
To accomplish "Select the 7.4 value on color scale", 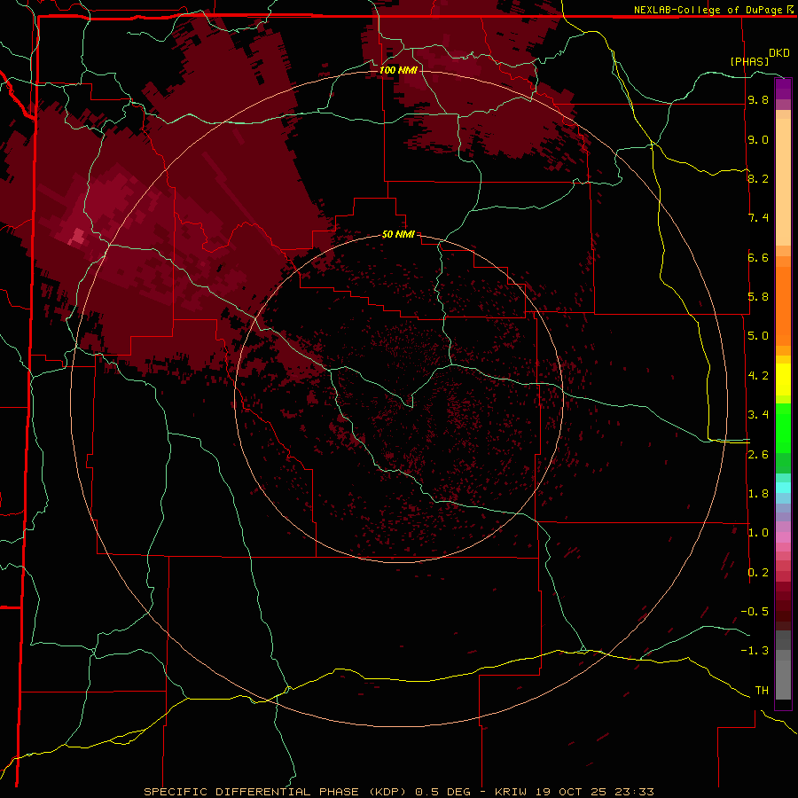I will [x=758, y=218].
